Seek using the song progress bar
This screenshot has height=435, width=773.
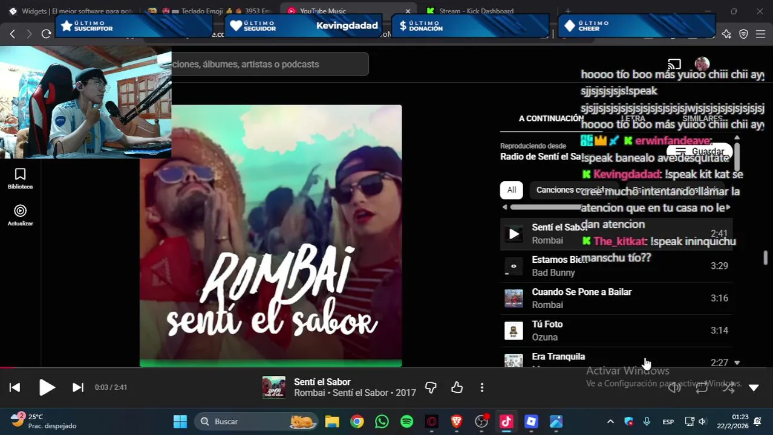coord(386,367)
